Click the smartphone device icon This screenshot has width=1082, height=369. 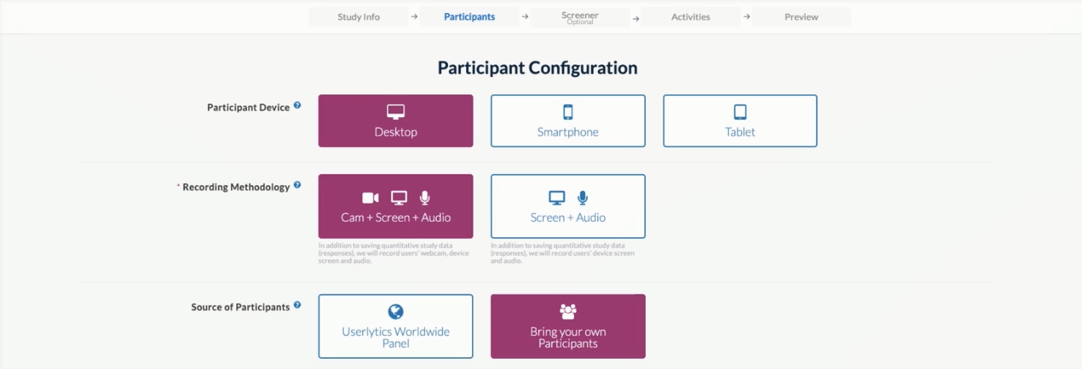567,112
